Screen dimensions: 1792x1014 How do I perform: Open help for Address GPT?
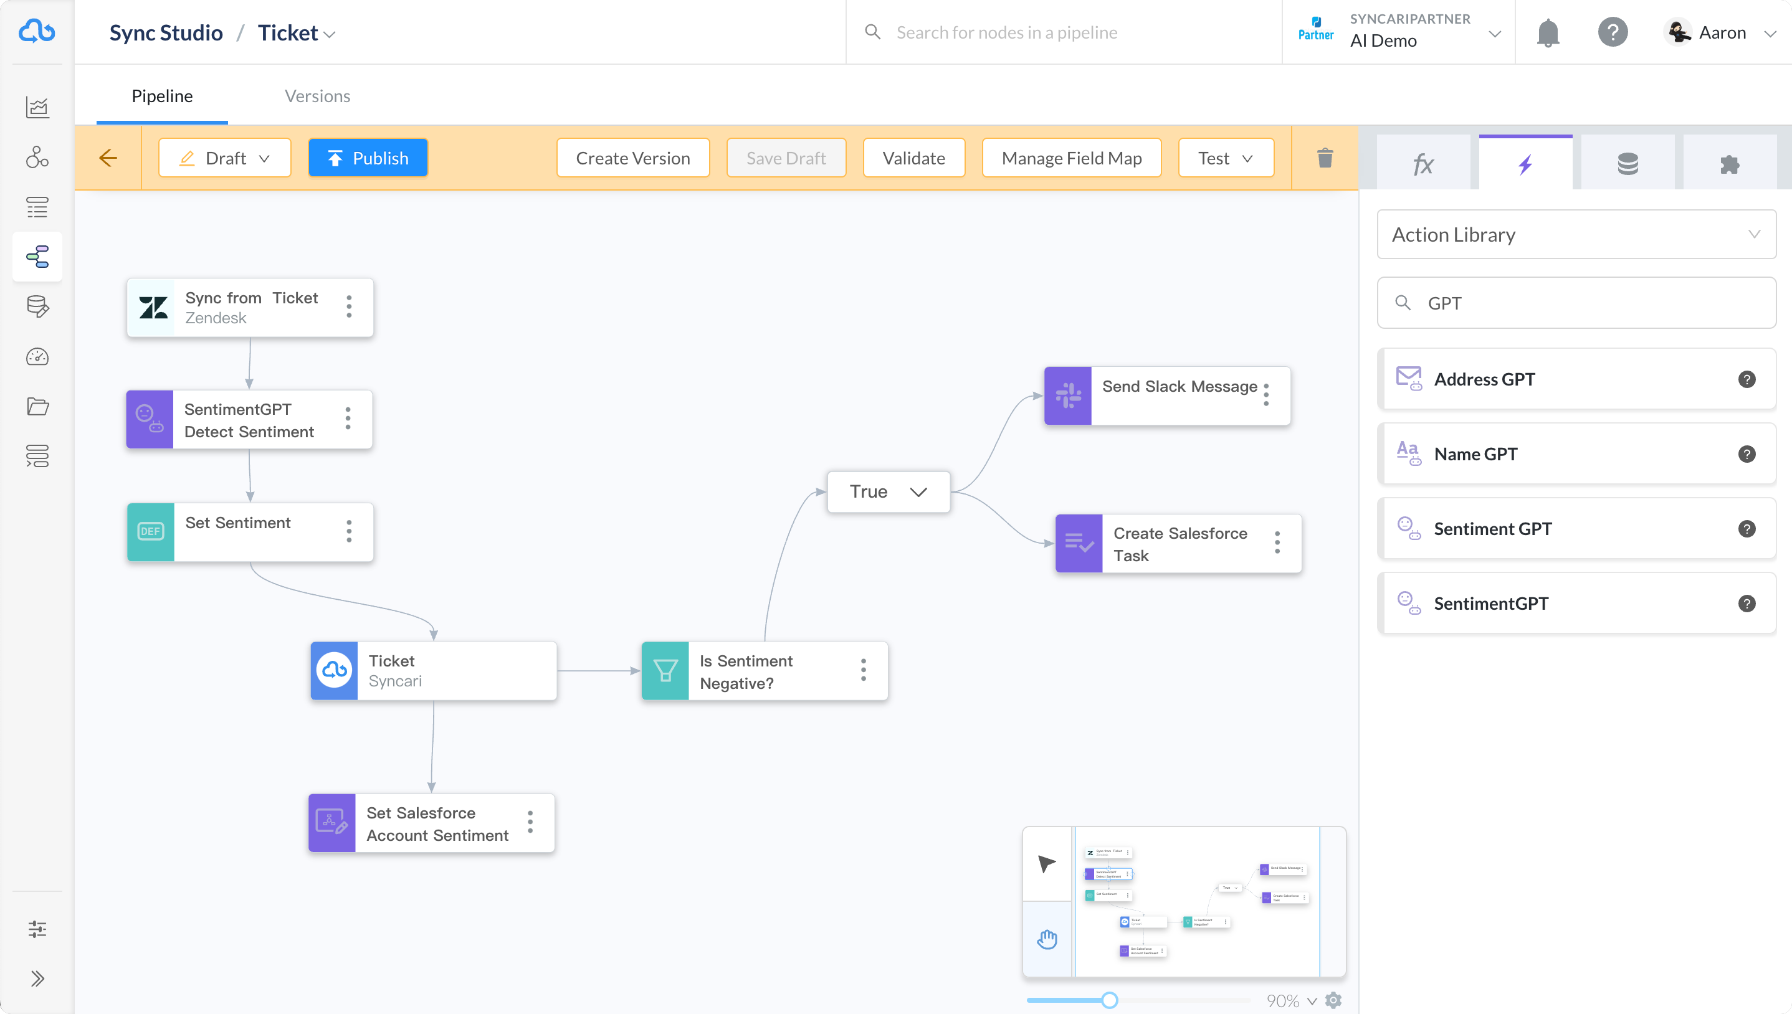[x=1747, y=379]
